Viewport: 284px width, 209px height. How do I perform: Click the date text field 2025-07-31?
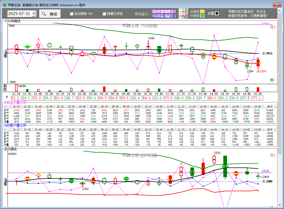click(19, 14)
